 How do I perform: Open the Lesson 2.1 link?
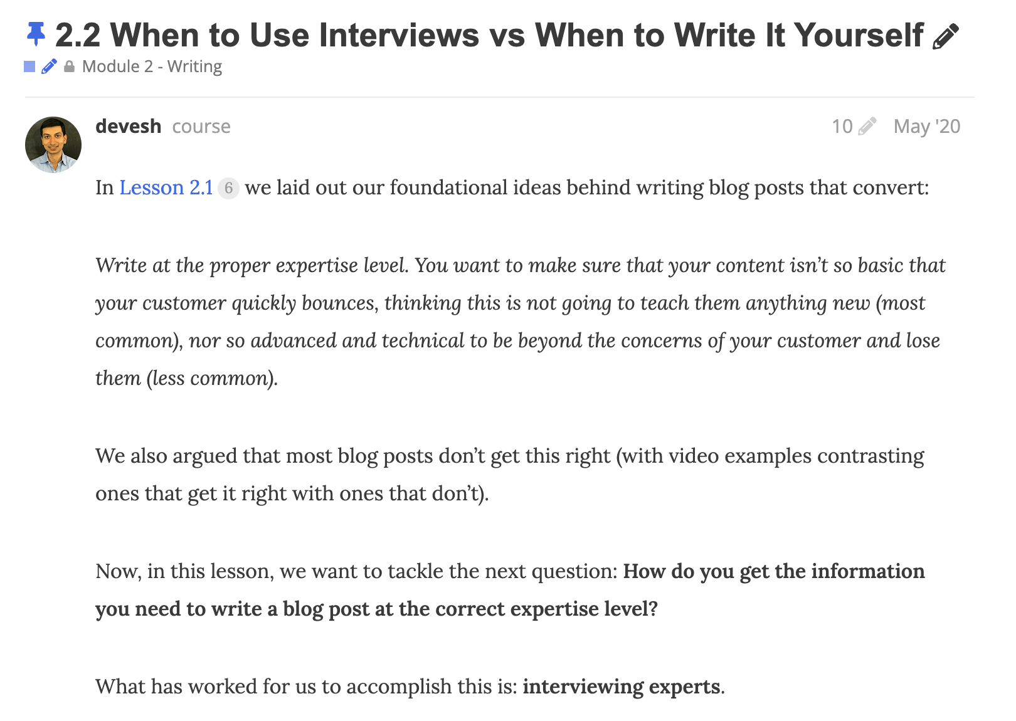point(166,187)
